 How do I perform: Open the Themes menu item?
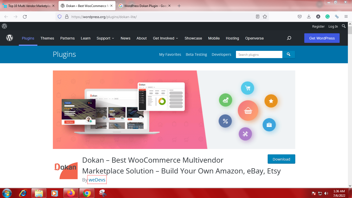tap(47, 38)
